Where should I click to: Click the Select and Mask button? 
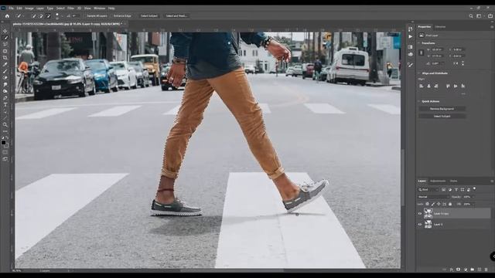(x=176, y=15)
